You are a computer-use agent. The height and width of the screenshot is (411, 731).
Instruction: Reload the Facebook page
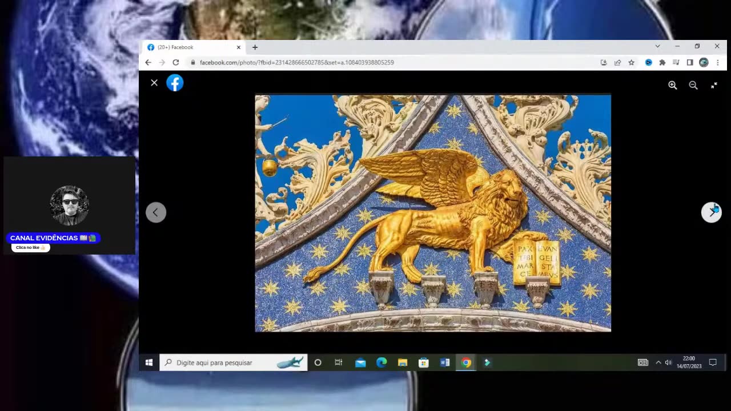(x=176, y=62)
